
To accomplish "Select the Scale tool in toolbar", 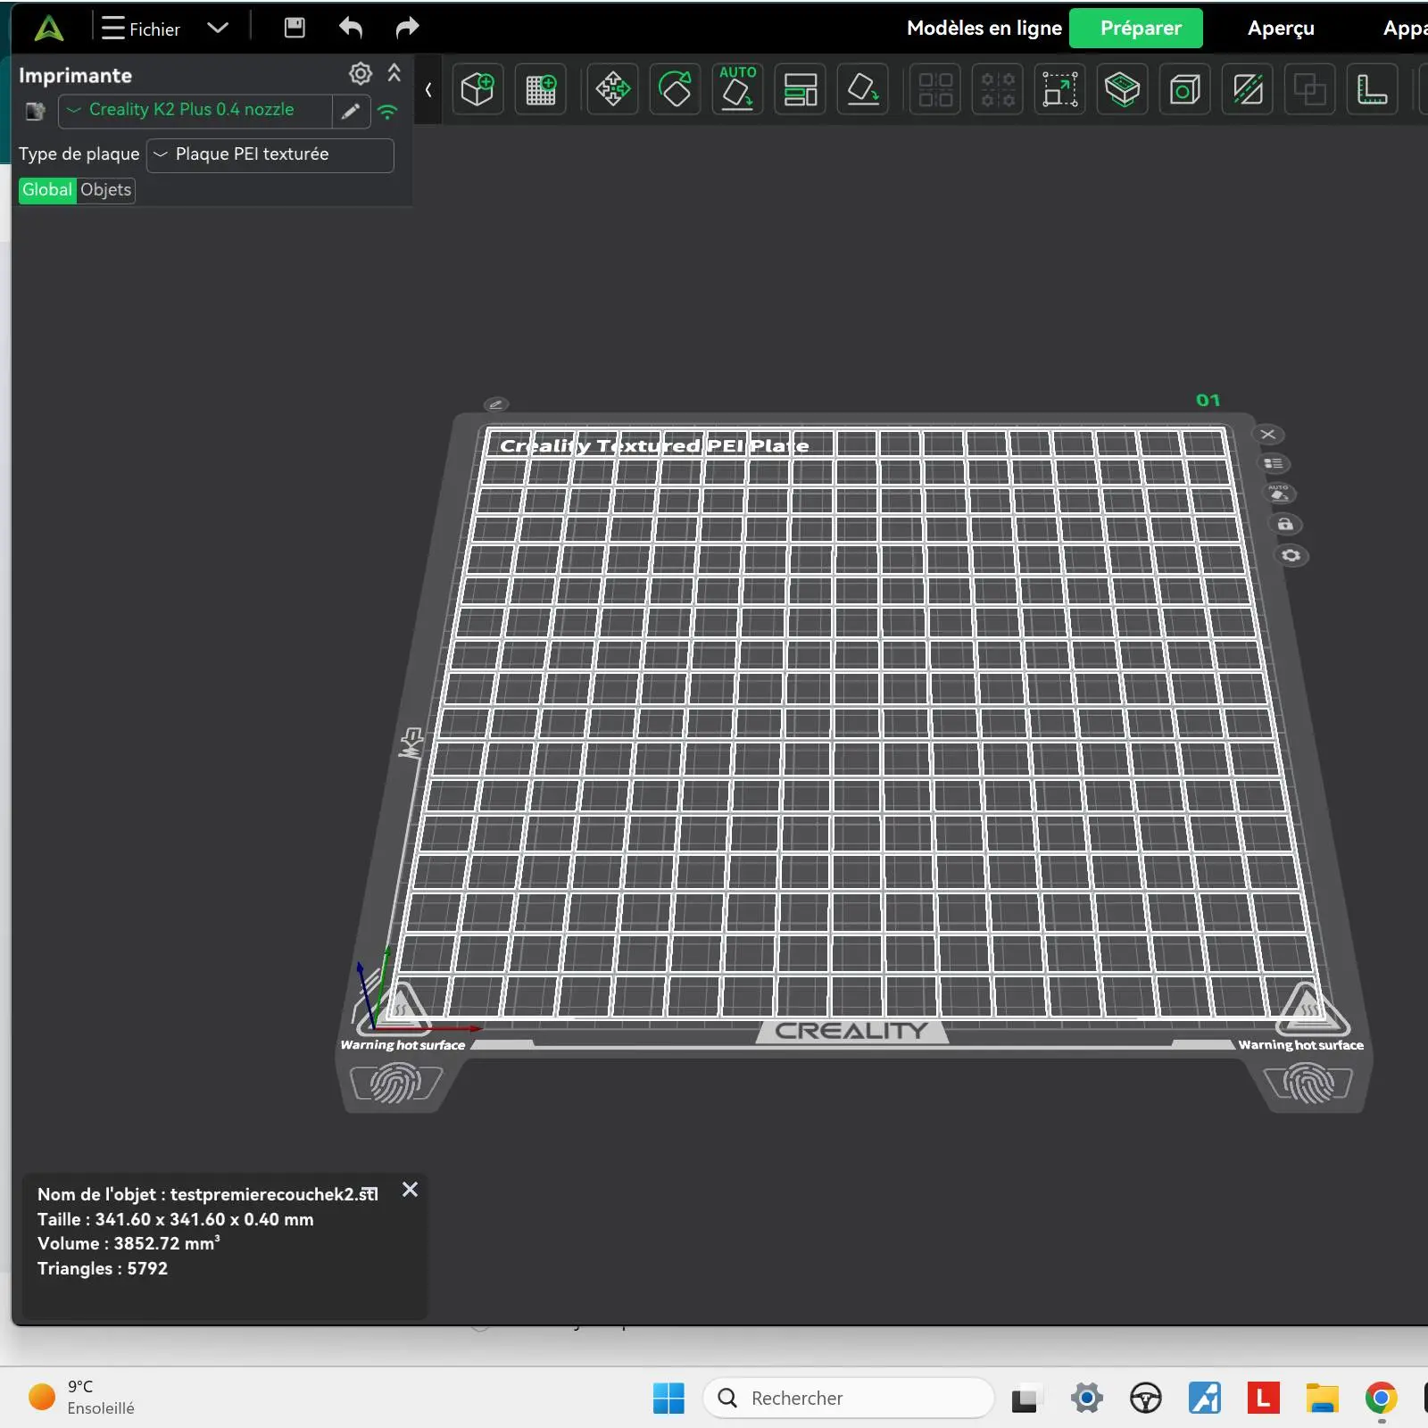I will (x=1060, y=89).
